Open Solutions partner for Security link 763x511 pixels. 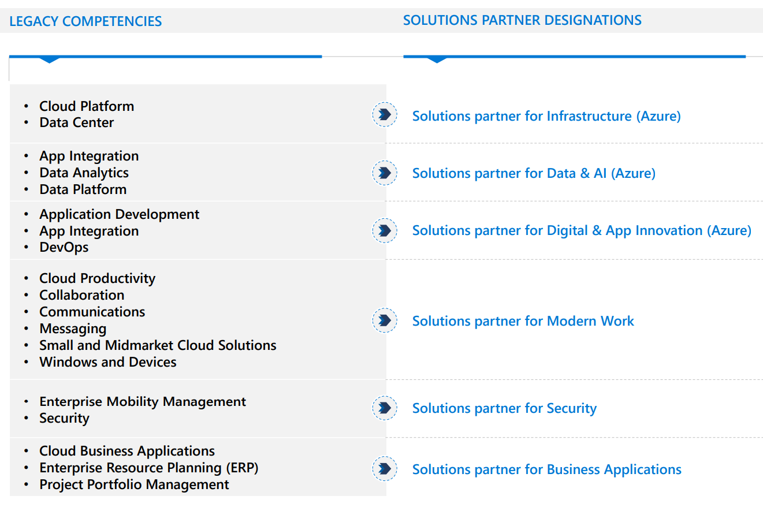504,408
